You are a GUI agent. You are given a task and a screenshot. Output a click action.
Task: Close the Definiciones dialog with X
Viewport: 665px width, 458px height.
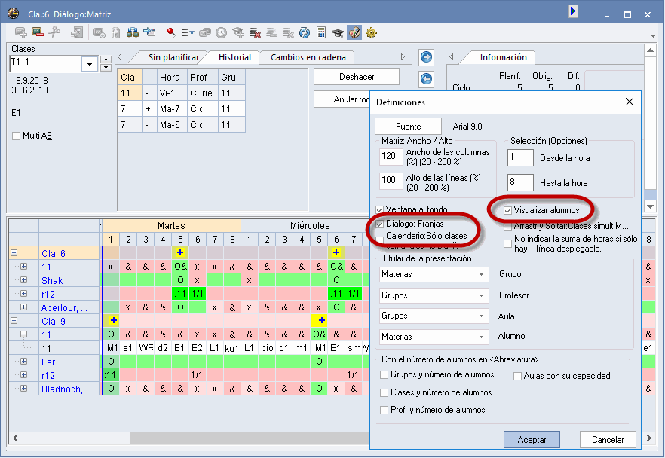click(630, 102)
